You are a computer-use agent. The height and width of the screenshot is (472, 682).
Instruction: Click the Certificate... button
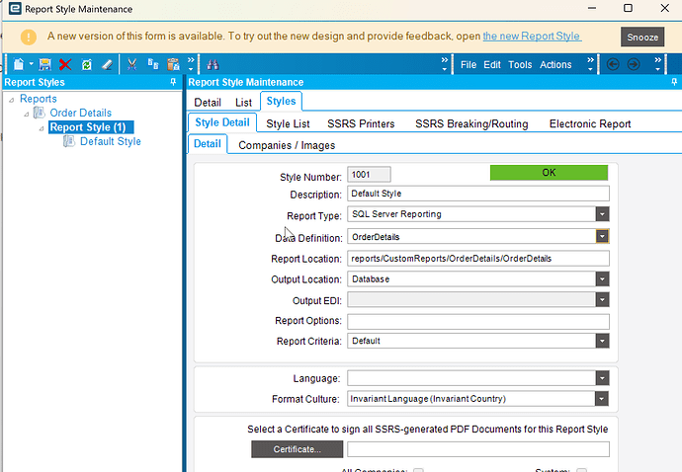(298, 449)
